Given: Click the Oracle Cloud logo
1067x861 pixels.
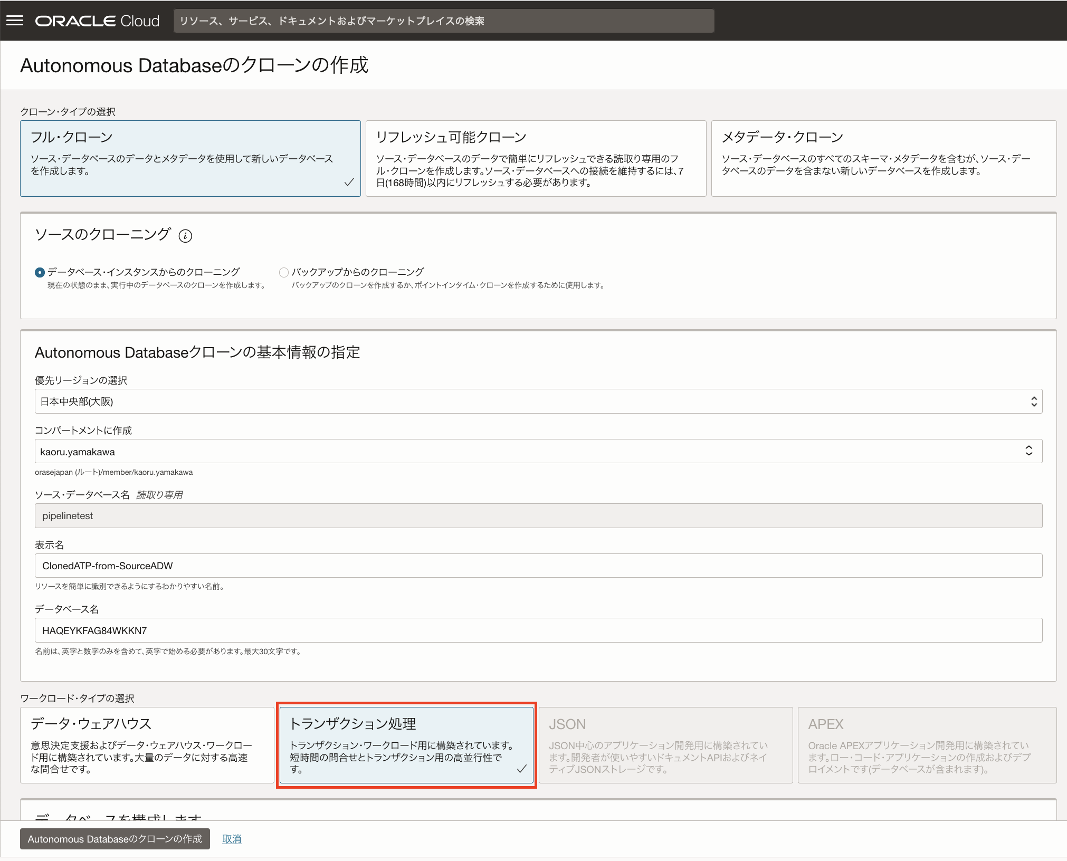Looking at the screenshot, I should 97,21.
